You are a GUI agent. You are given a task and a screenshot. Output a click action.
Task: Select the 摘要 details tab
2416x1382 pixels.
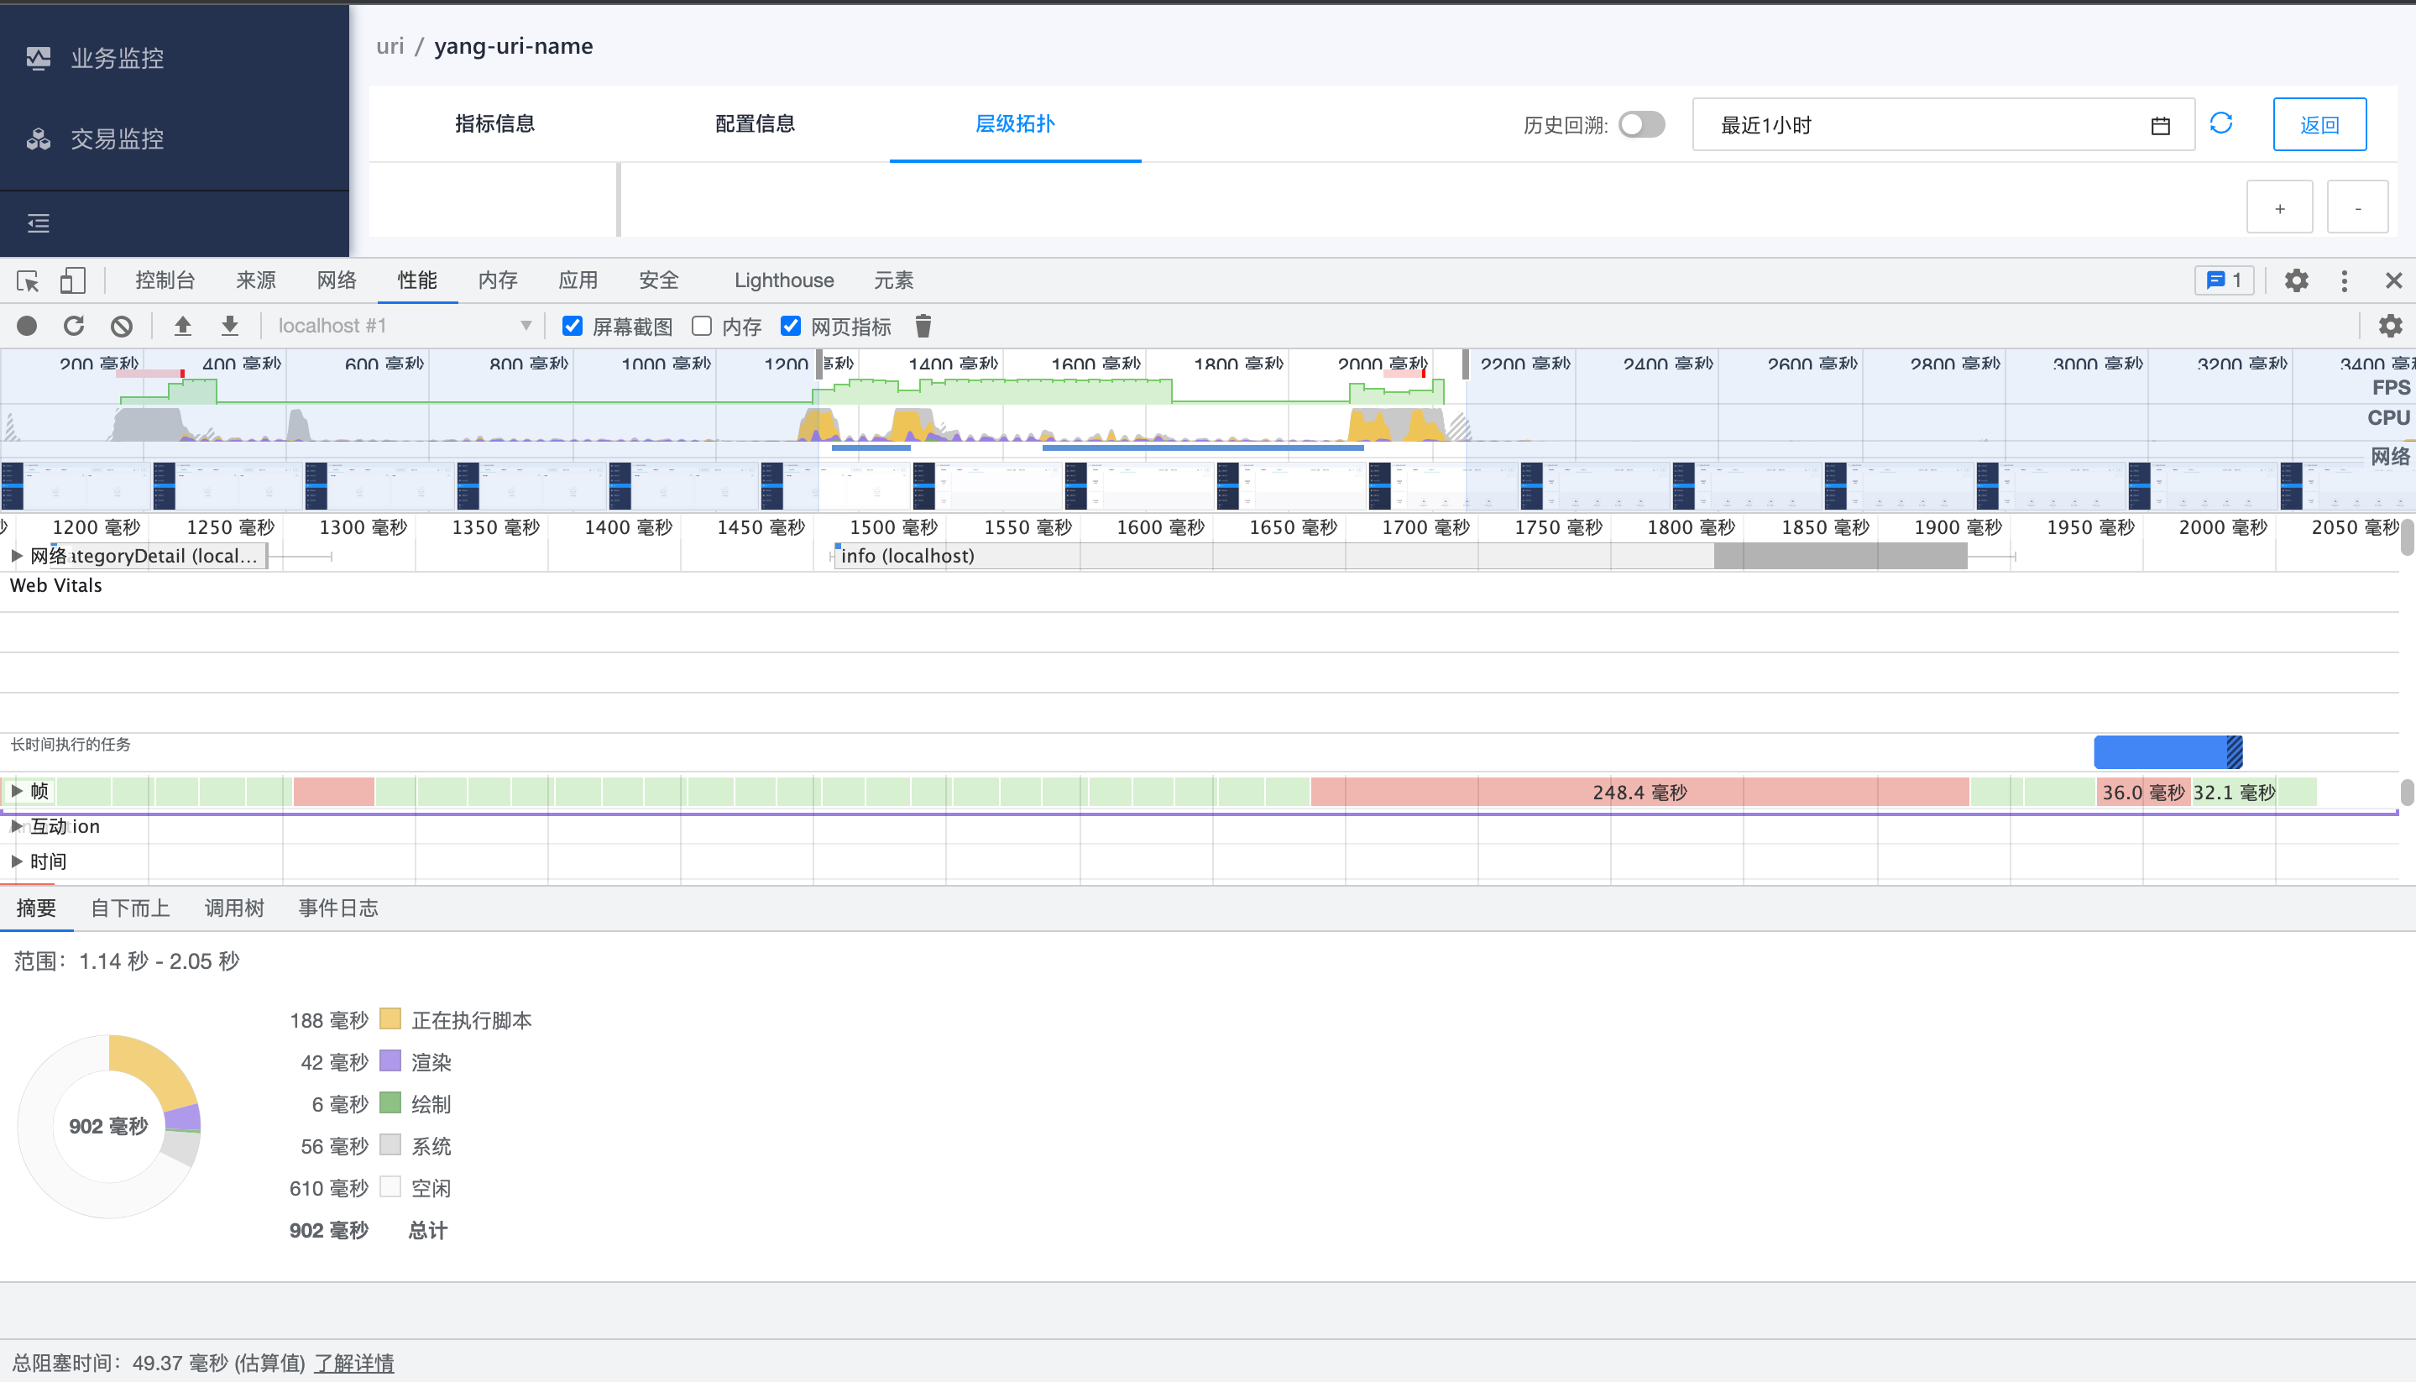click(x=36, y=909)
